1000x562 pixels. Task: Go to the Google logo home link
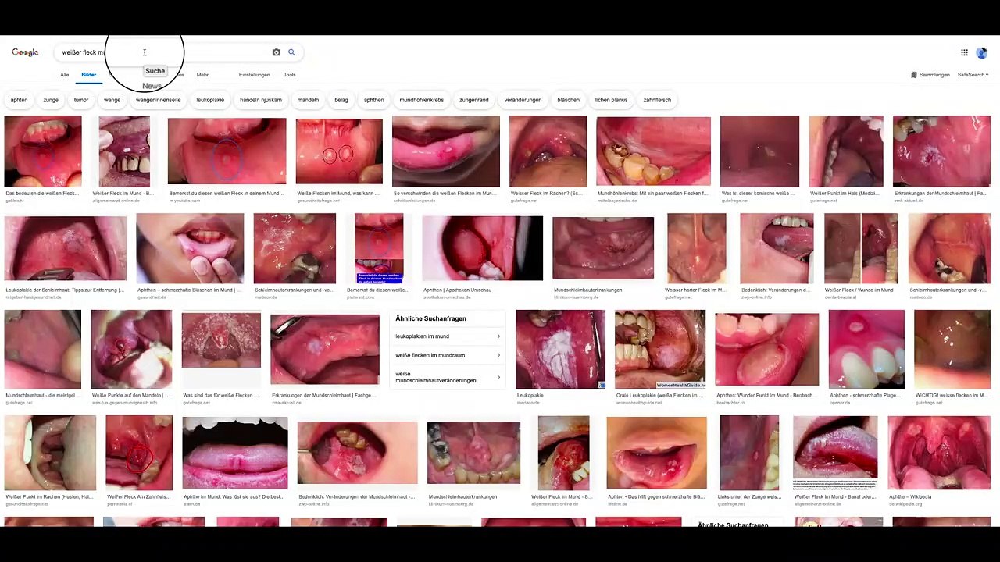(x=25, y=52)
